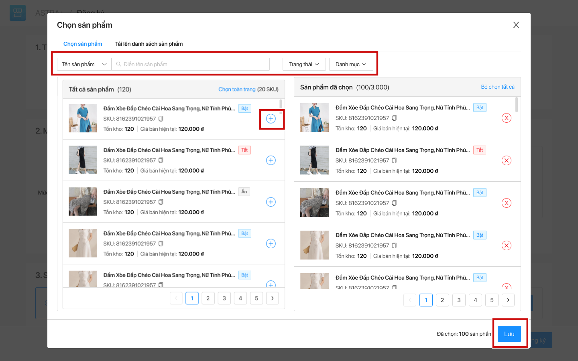Remove floral dress from selected products list

click(x=507, y=203)
